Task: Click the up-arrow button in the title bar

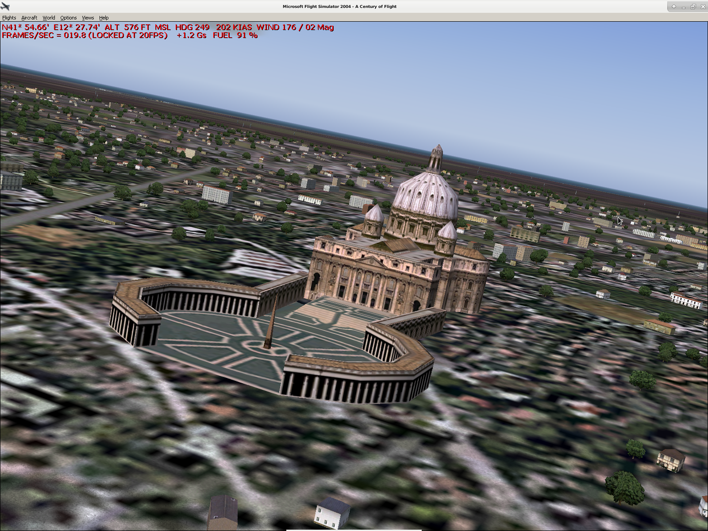Action: (x=673, y=7)
